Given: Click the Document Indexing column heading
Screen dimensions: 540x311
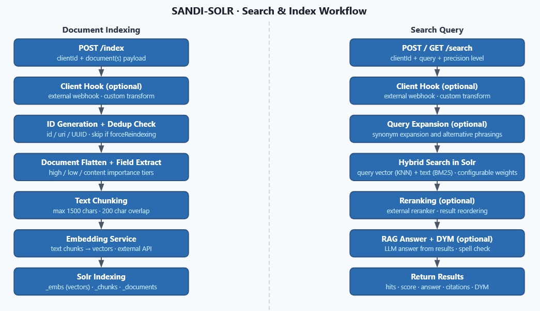Looking at the screenshot, I should pos(101,30).
